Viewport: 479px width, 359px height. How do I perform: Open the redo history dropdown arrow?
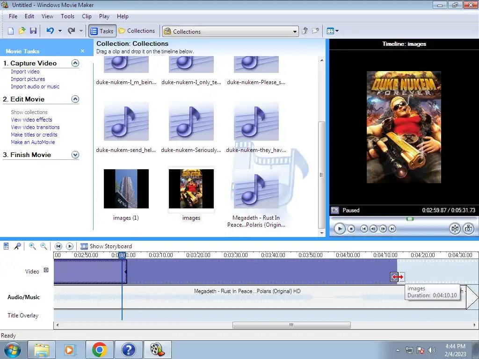(x=81, y=31)
